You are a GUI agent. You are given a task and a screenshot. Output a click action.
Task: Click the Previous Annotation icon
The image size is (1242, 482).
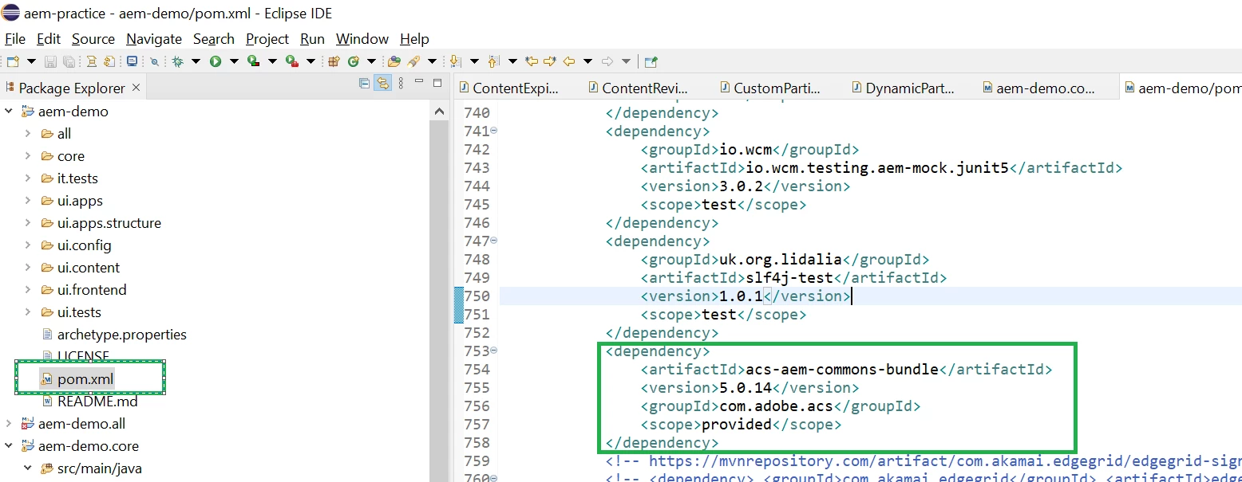click(493, 61)
